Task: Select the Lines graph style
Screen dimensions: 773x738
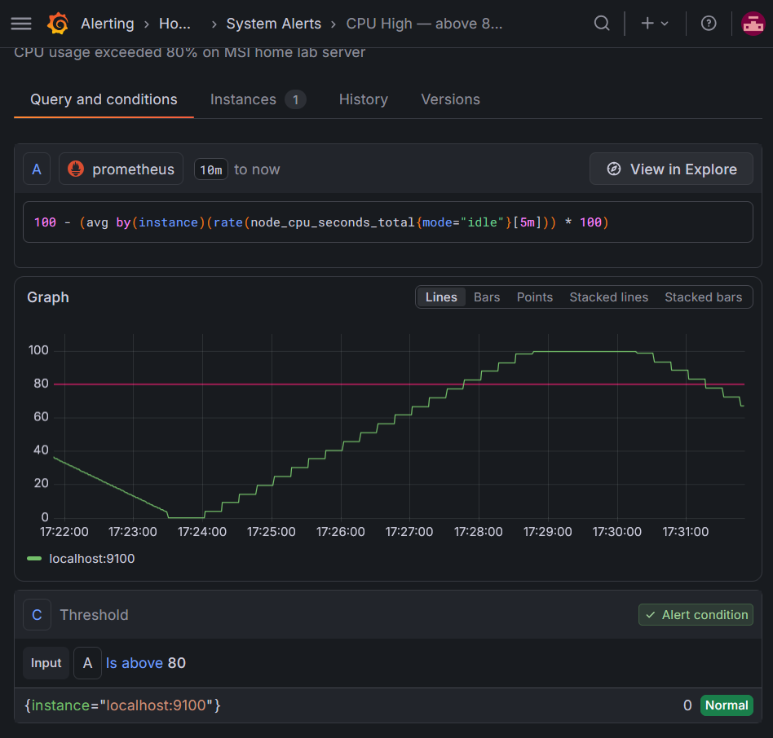Action: [441, 297]
